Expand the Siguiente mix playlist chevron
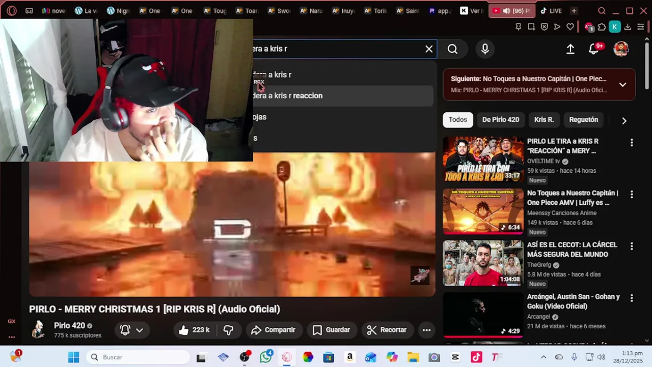Viewport: 652px width, 367px height. 622,85
